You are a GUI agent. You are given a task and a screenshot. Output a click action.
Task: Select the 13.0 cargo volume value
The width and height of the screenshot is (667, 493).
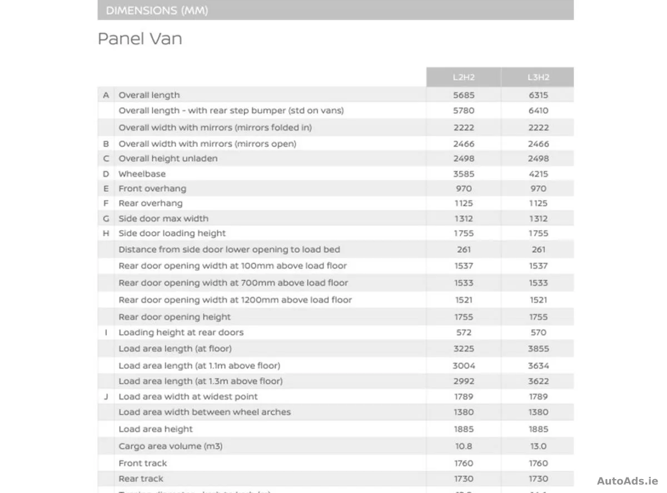[x=538, y=446]
